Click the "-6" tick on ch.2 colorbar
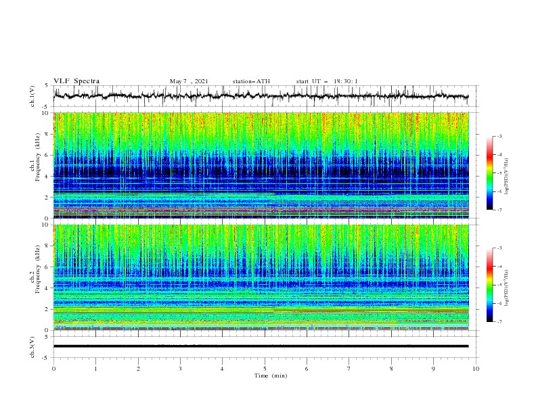This screenshot has width=536, height=414. tap(499, 303)
